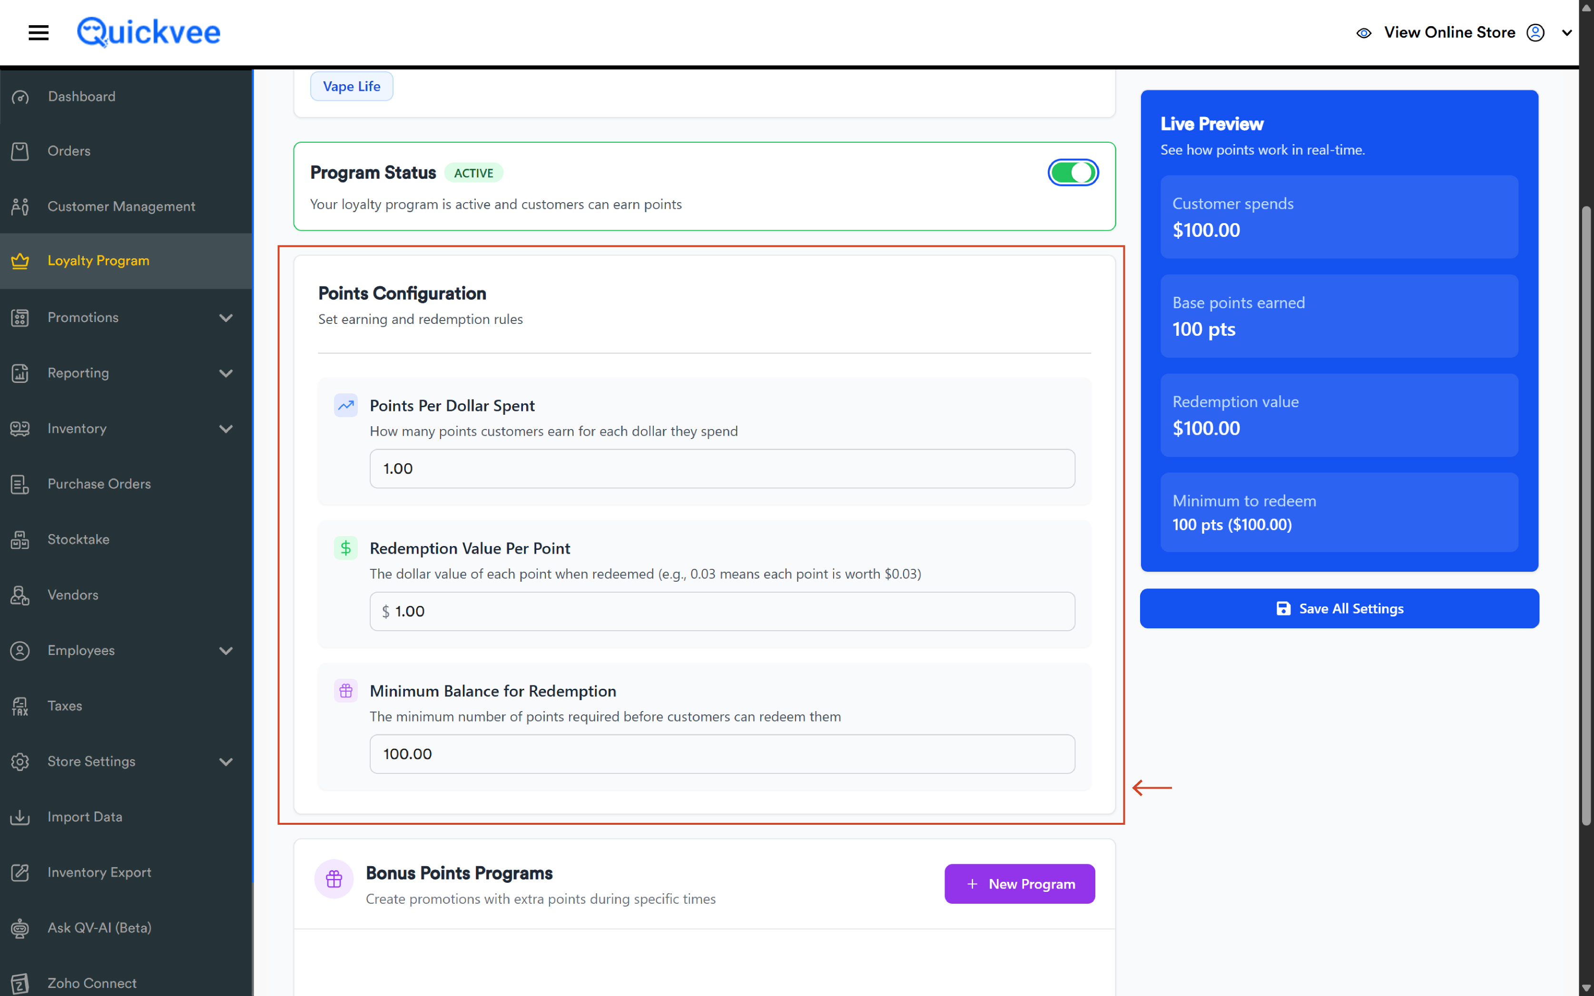Click the New Program button
The width and height of the screenshot is (1594, 996).
(1019, 884)
